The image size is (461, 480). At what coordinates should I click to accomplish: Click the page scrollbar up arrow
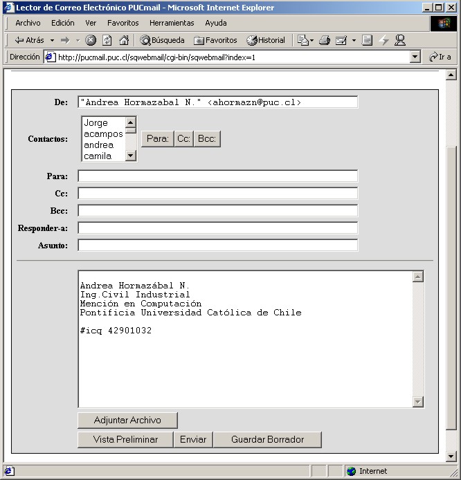tap(451, 75)
